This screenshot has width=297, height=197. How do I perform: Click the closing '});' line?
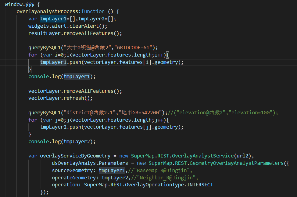pos(45,192)
